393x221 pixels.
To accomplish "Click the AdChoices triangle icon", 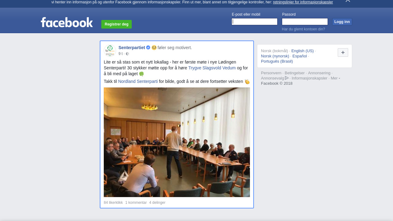I will click(x=287, y=78).
